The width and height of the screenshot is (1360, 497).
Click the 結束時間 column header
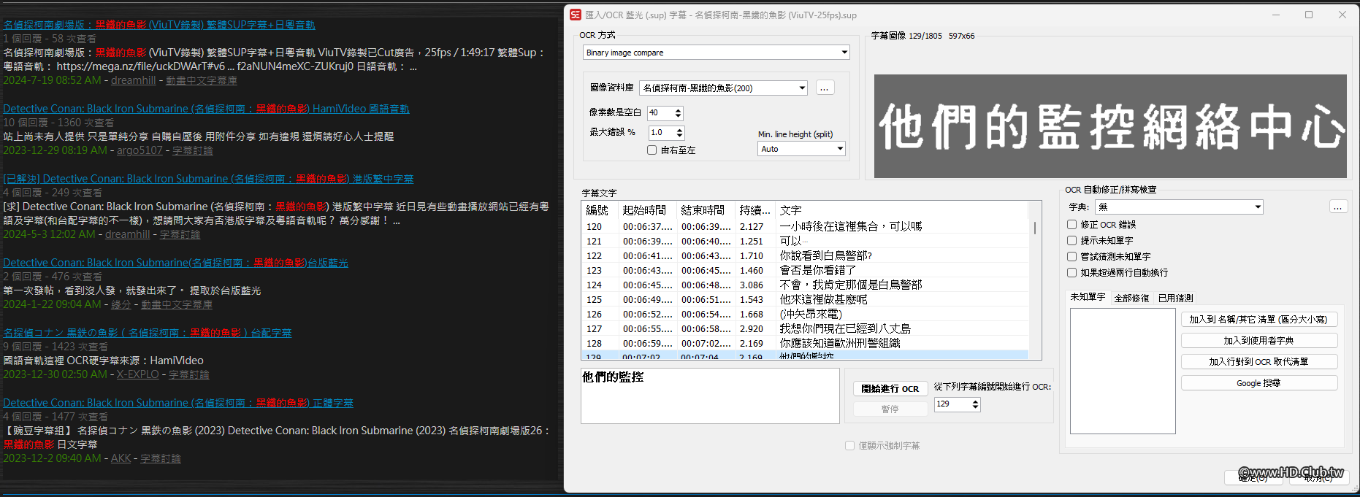[x=705, y=210]
